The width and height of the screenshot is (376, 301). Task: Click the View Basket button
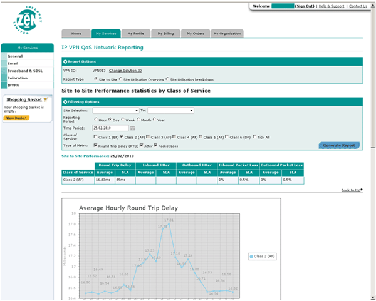[16, 118]
